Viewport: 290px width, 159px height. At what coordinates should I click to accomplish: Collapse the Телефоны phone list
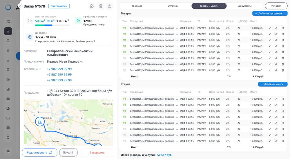point(40,69)
